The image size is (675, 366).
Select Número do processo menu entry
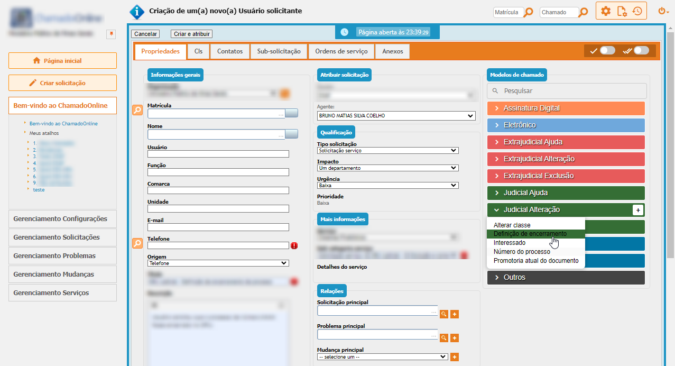click(x=536, y=252)
